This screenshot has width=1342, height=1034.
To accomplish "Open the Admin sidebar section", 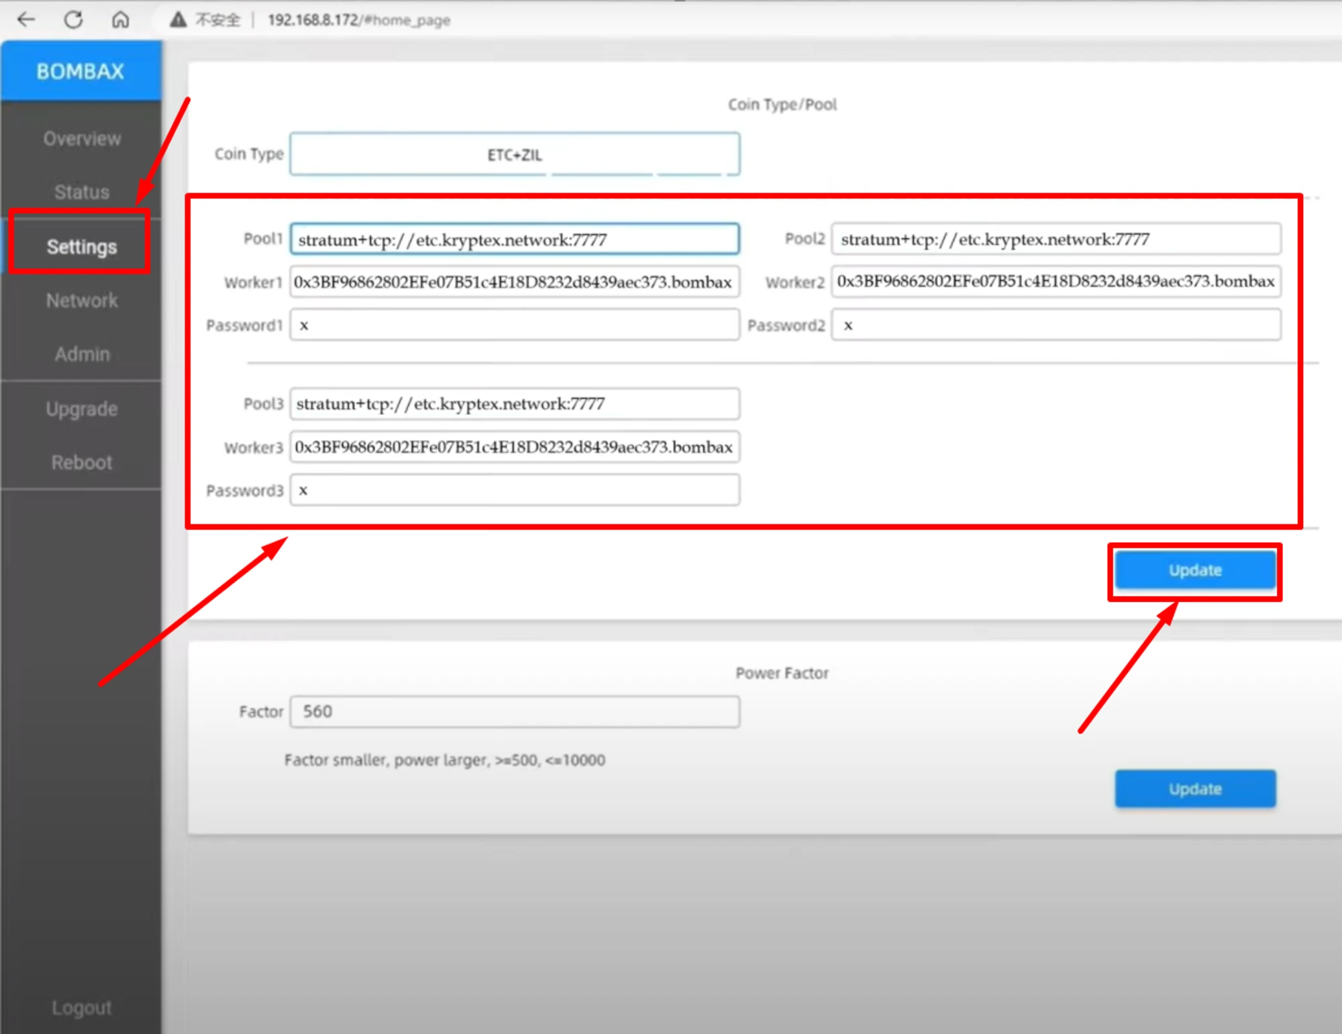I will click(82, 354).
